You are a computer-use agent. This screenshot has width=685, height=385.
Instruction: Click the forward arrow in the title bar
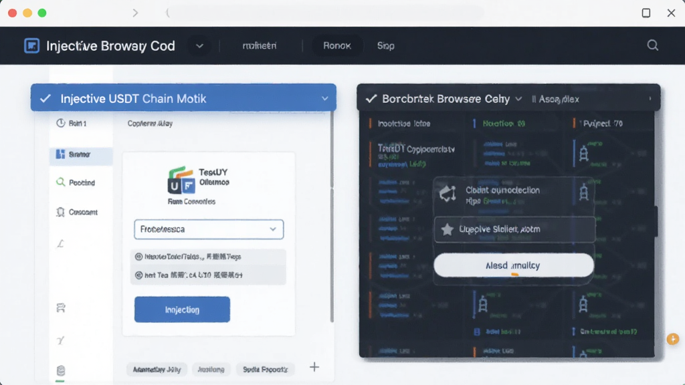point(135,13)
